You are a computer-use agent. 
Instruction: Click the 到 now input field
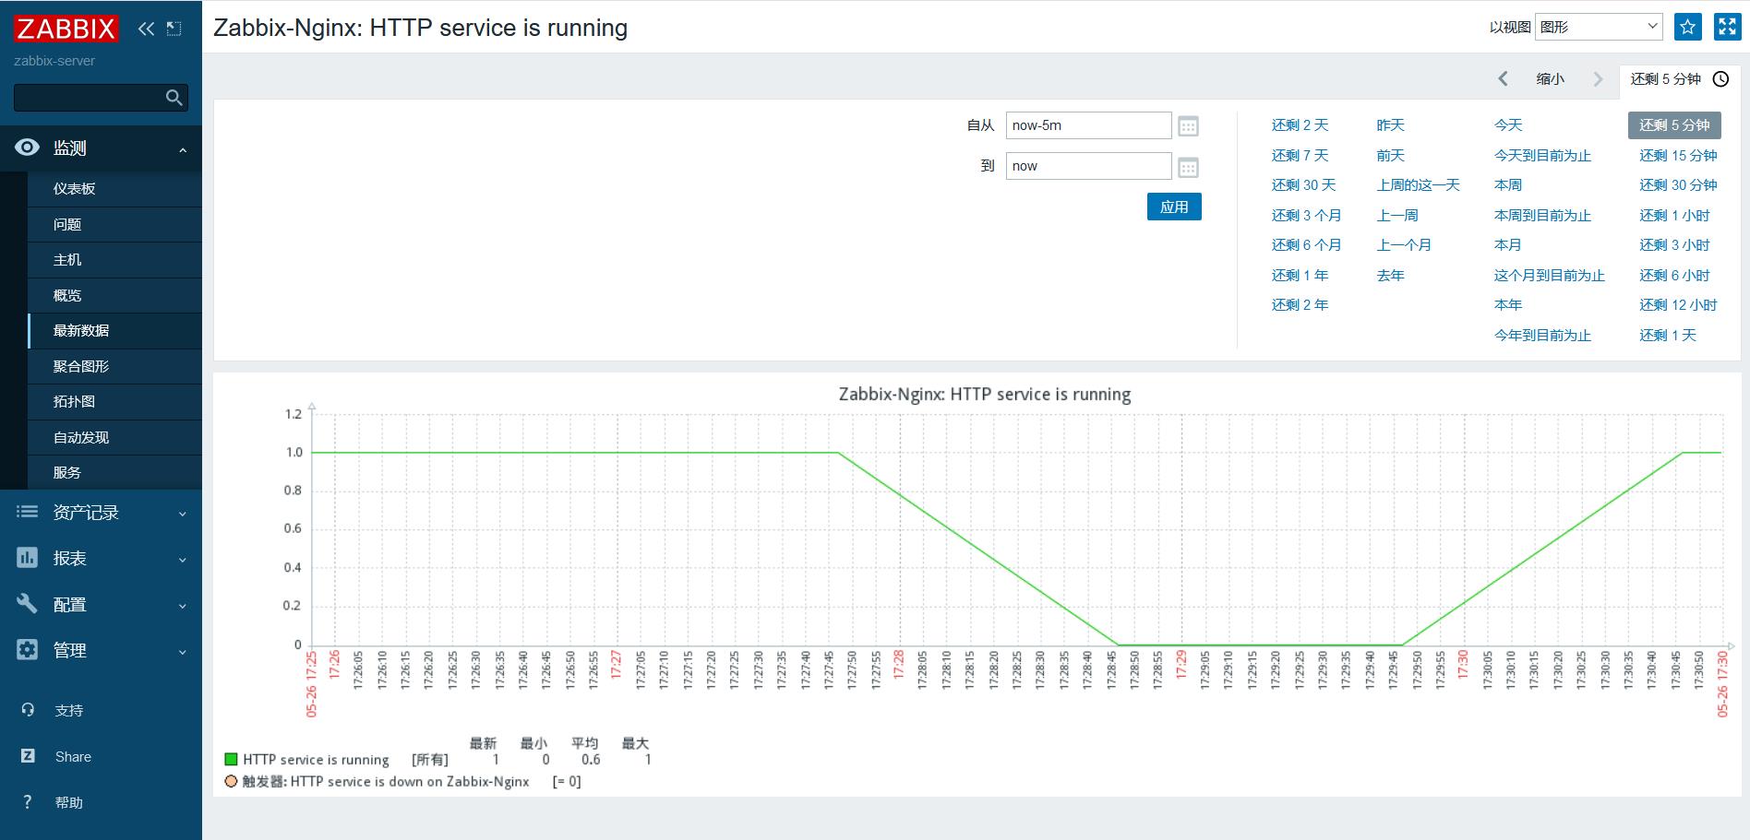pos(1089,166)
